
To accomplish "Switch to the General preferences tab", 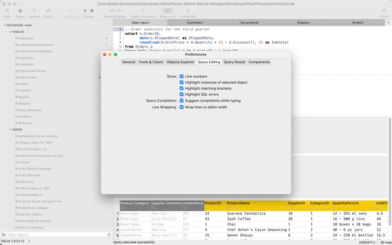I will pos(129,62).
